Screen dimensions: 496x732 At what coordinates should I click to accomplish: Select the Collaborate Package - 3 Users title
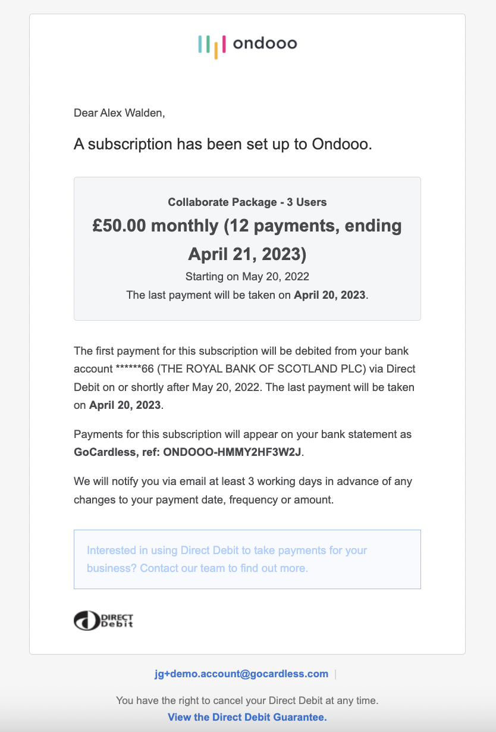click(x=247, y=202)
